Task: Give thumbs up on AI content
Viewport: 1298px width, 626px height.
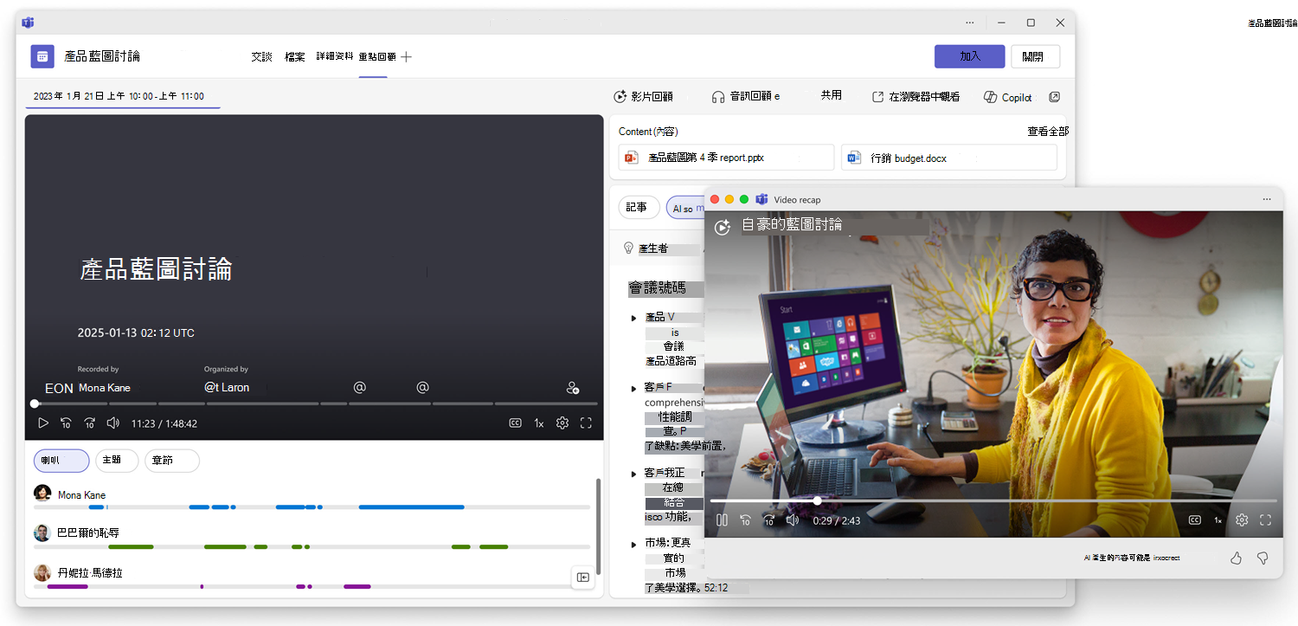Action: [x=1236, y=558]
